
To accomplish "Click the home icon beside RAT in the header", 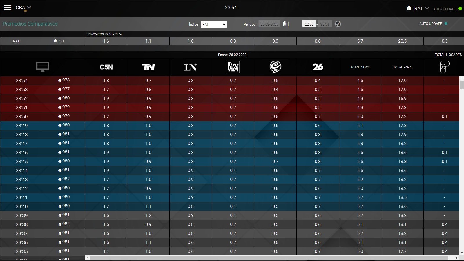I will tap(409, 8).
